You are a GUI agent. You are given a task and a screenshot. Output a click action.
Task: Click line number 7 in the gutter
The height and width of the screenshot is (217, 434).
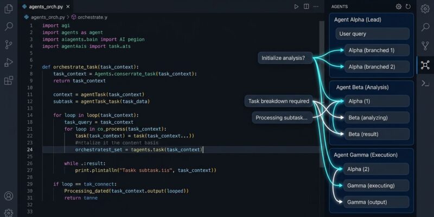31,67
